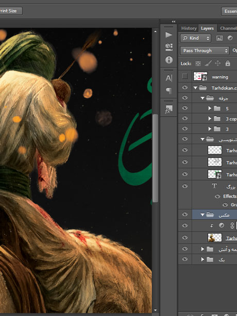Lock image pixels brush icon
237x316 pixels.
208,63
